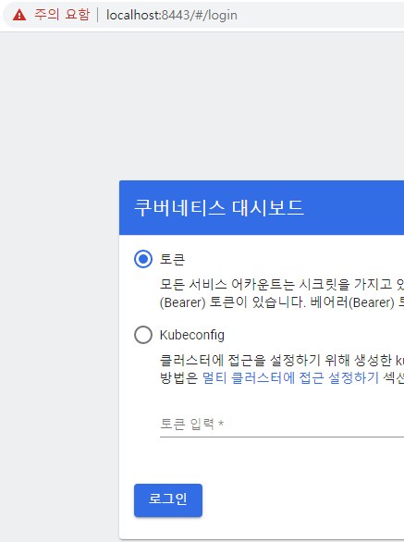This screenshot has width=404, height=542.
Task: Click the '방법은' text before the link
Action: (x=178, y=377)
